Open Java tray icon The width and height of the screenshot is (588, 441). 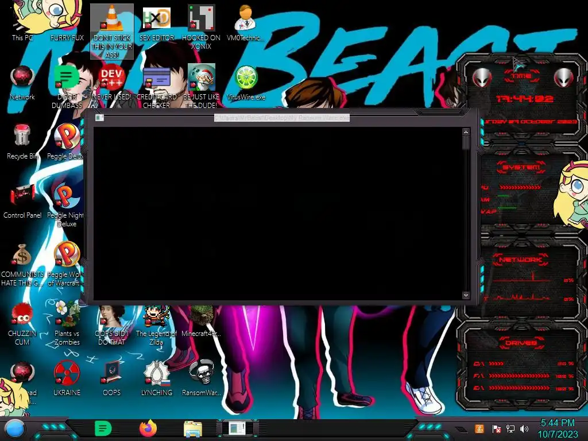click(x=479, y=428)
